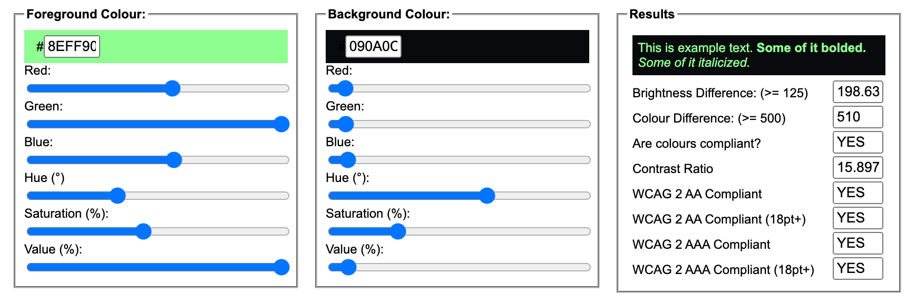
Task: Click the background Hue slider handle
Action: pos(487,196)
